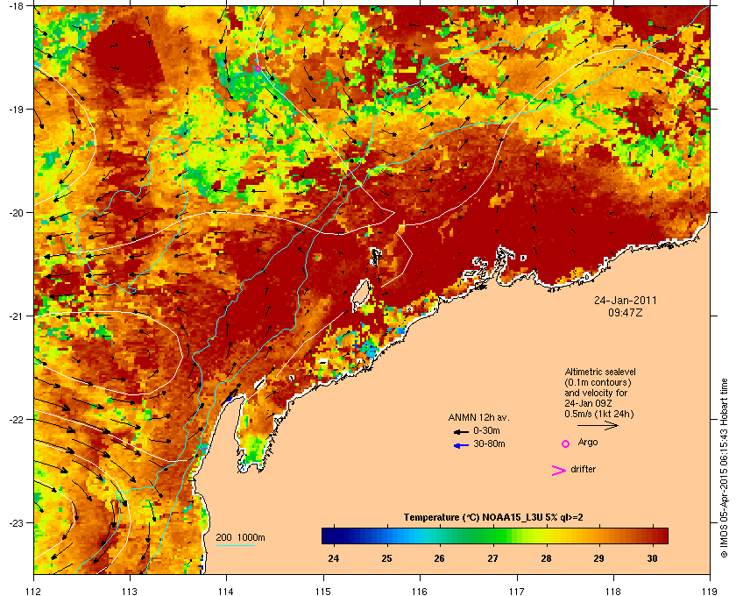Click the black 0-30m arrow legend symbol
The height and width of the screenshot is (596, 736).
pos(461,431)
